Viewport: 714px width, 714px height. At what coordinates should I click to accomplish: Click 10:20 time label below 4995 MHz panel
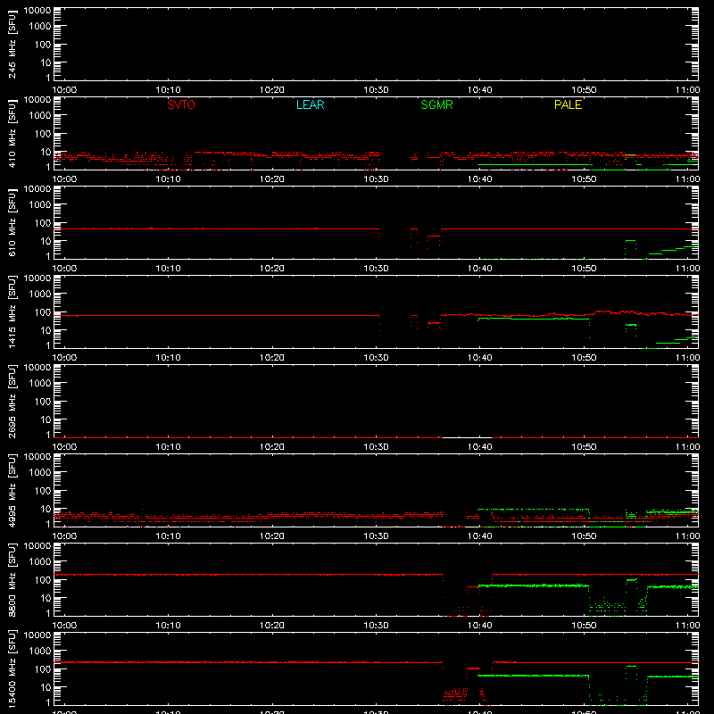[x=272, y=536]
